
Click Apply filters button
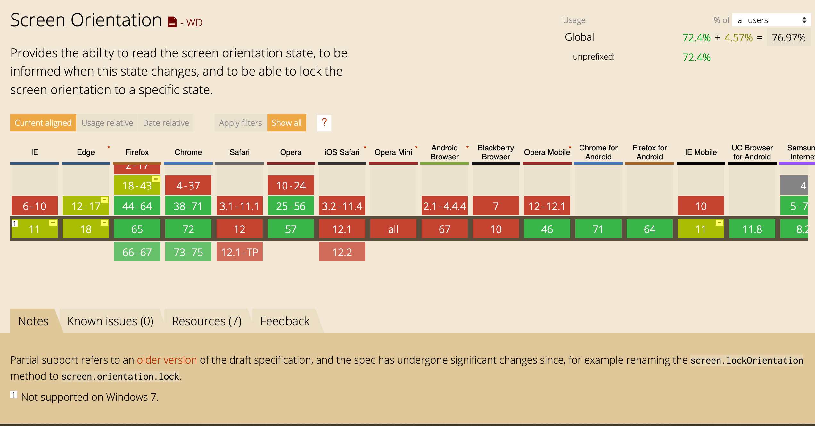[x=240, y=122]
